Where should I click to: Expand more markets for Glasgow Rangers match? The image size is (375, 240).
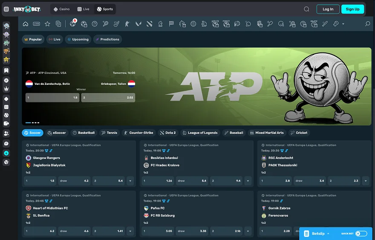point(130,181)
